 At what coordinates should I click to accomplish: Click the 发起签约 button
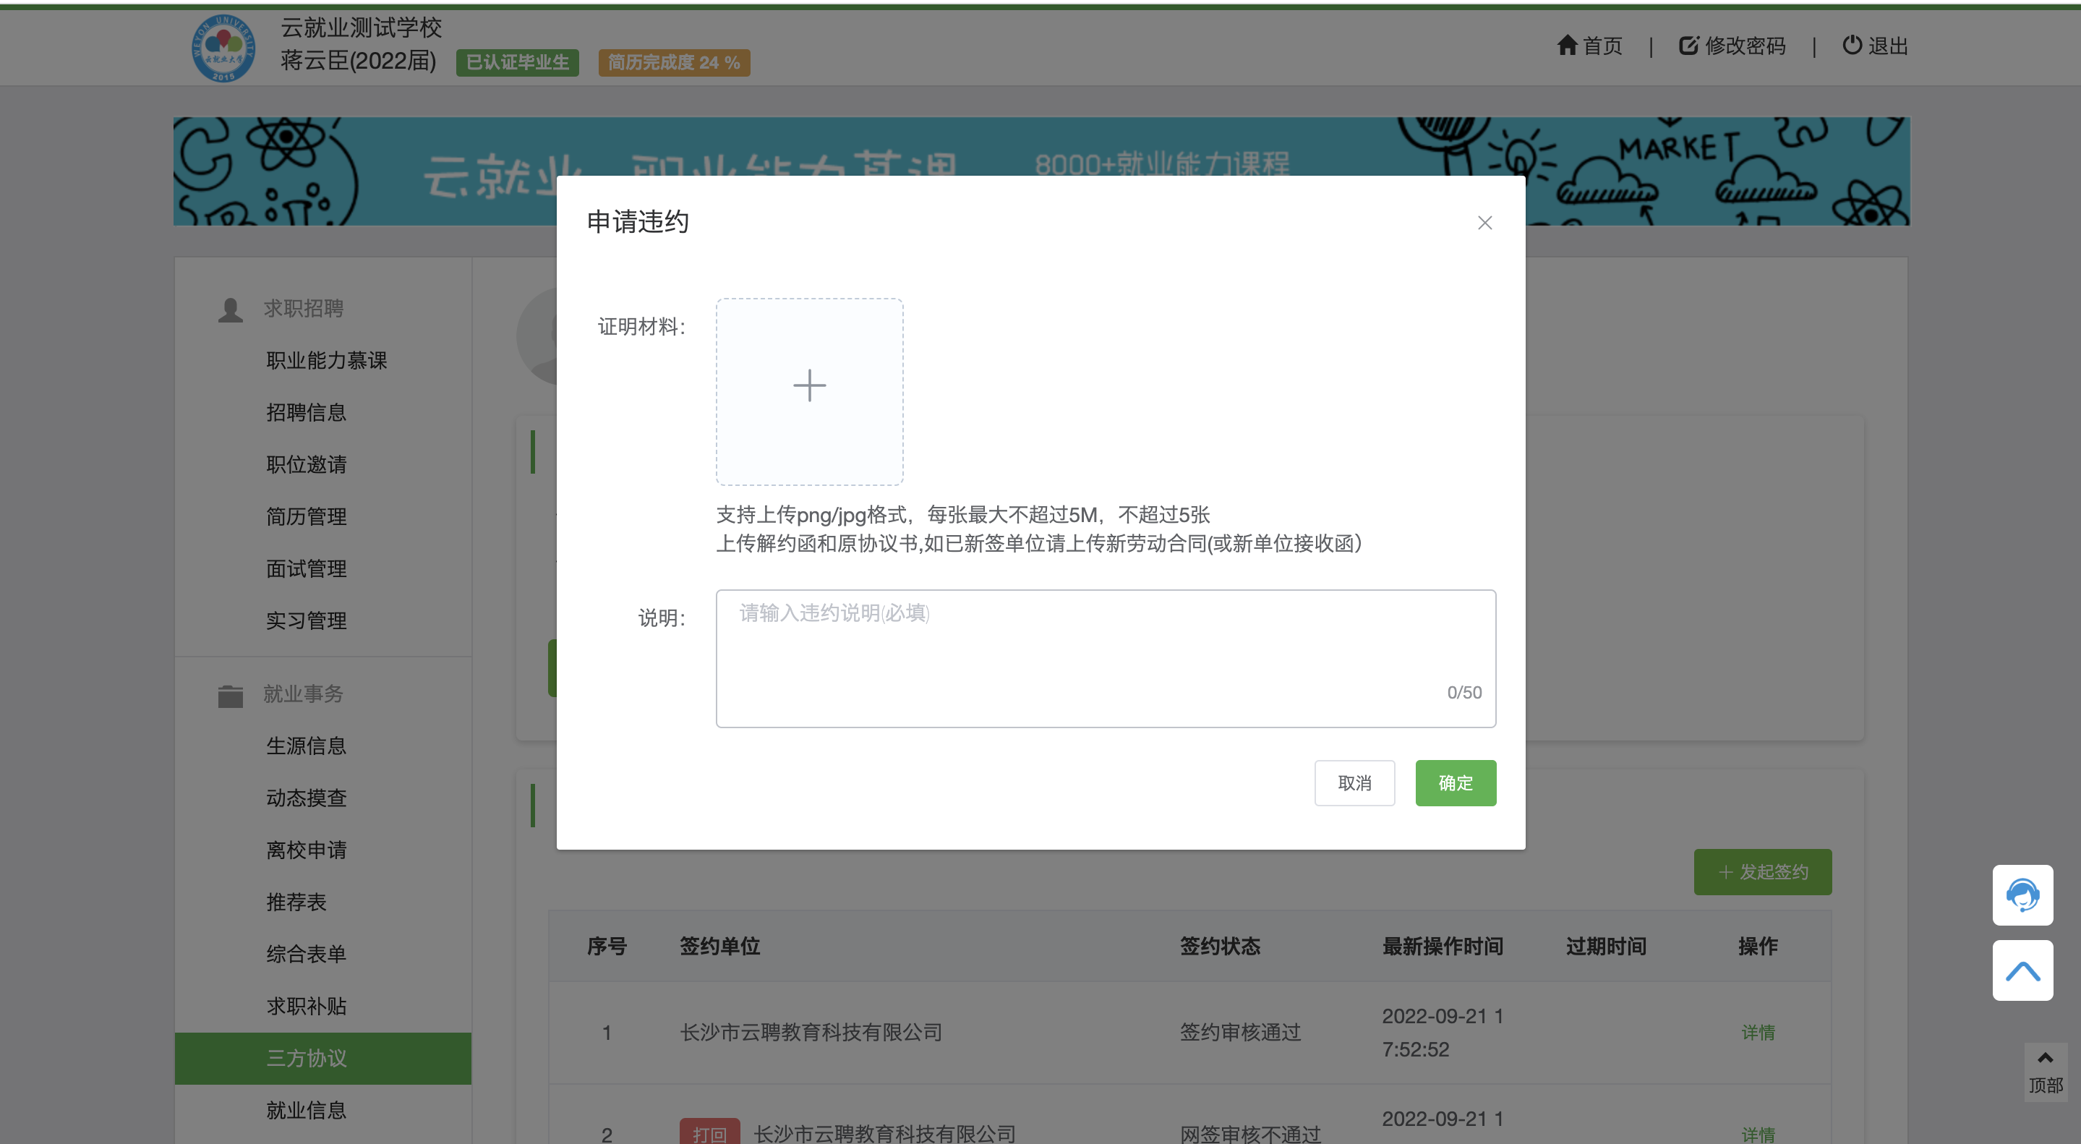click(x=1762, y=871)
